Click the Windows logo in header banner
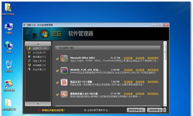This screenshot has height=116, width=193. pos(45,34)
